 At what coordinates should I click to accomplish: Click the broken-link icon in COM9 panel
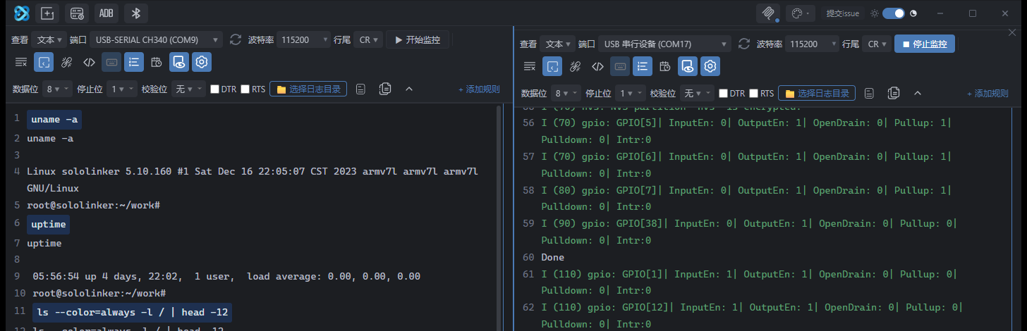(66, 62)
